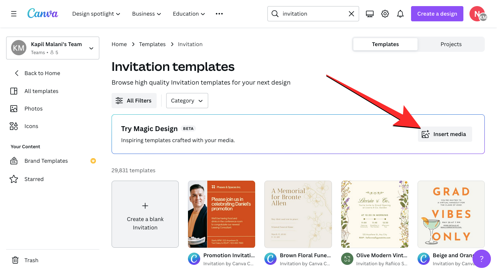
Task: Open Starred content
Action: coord(34,179)
